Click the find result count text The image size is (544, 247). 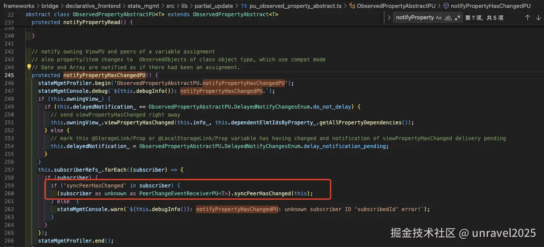pyautogui.click(x=484, y=18)
